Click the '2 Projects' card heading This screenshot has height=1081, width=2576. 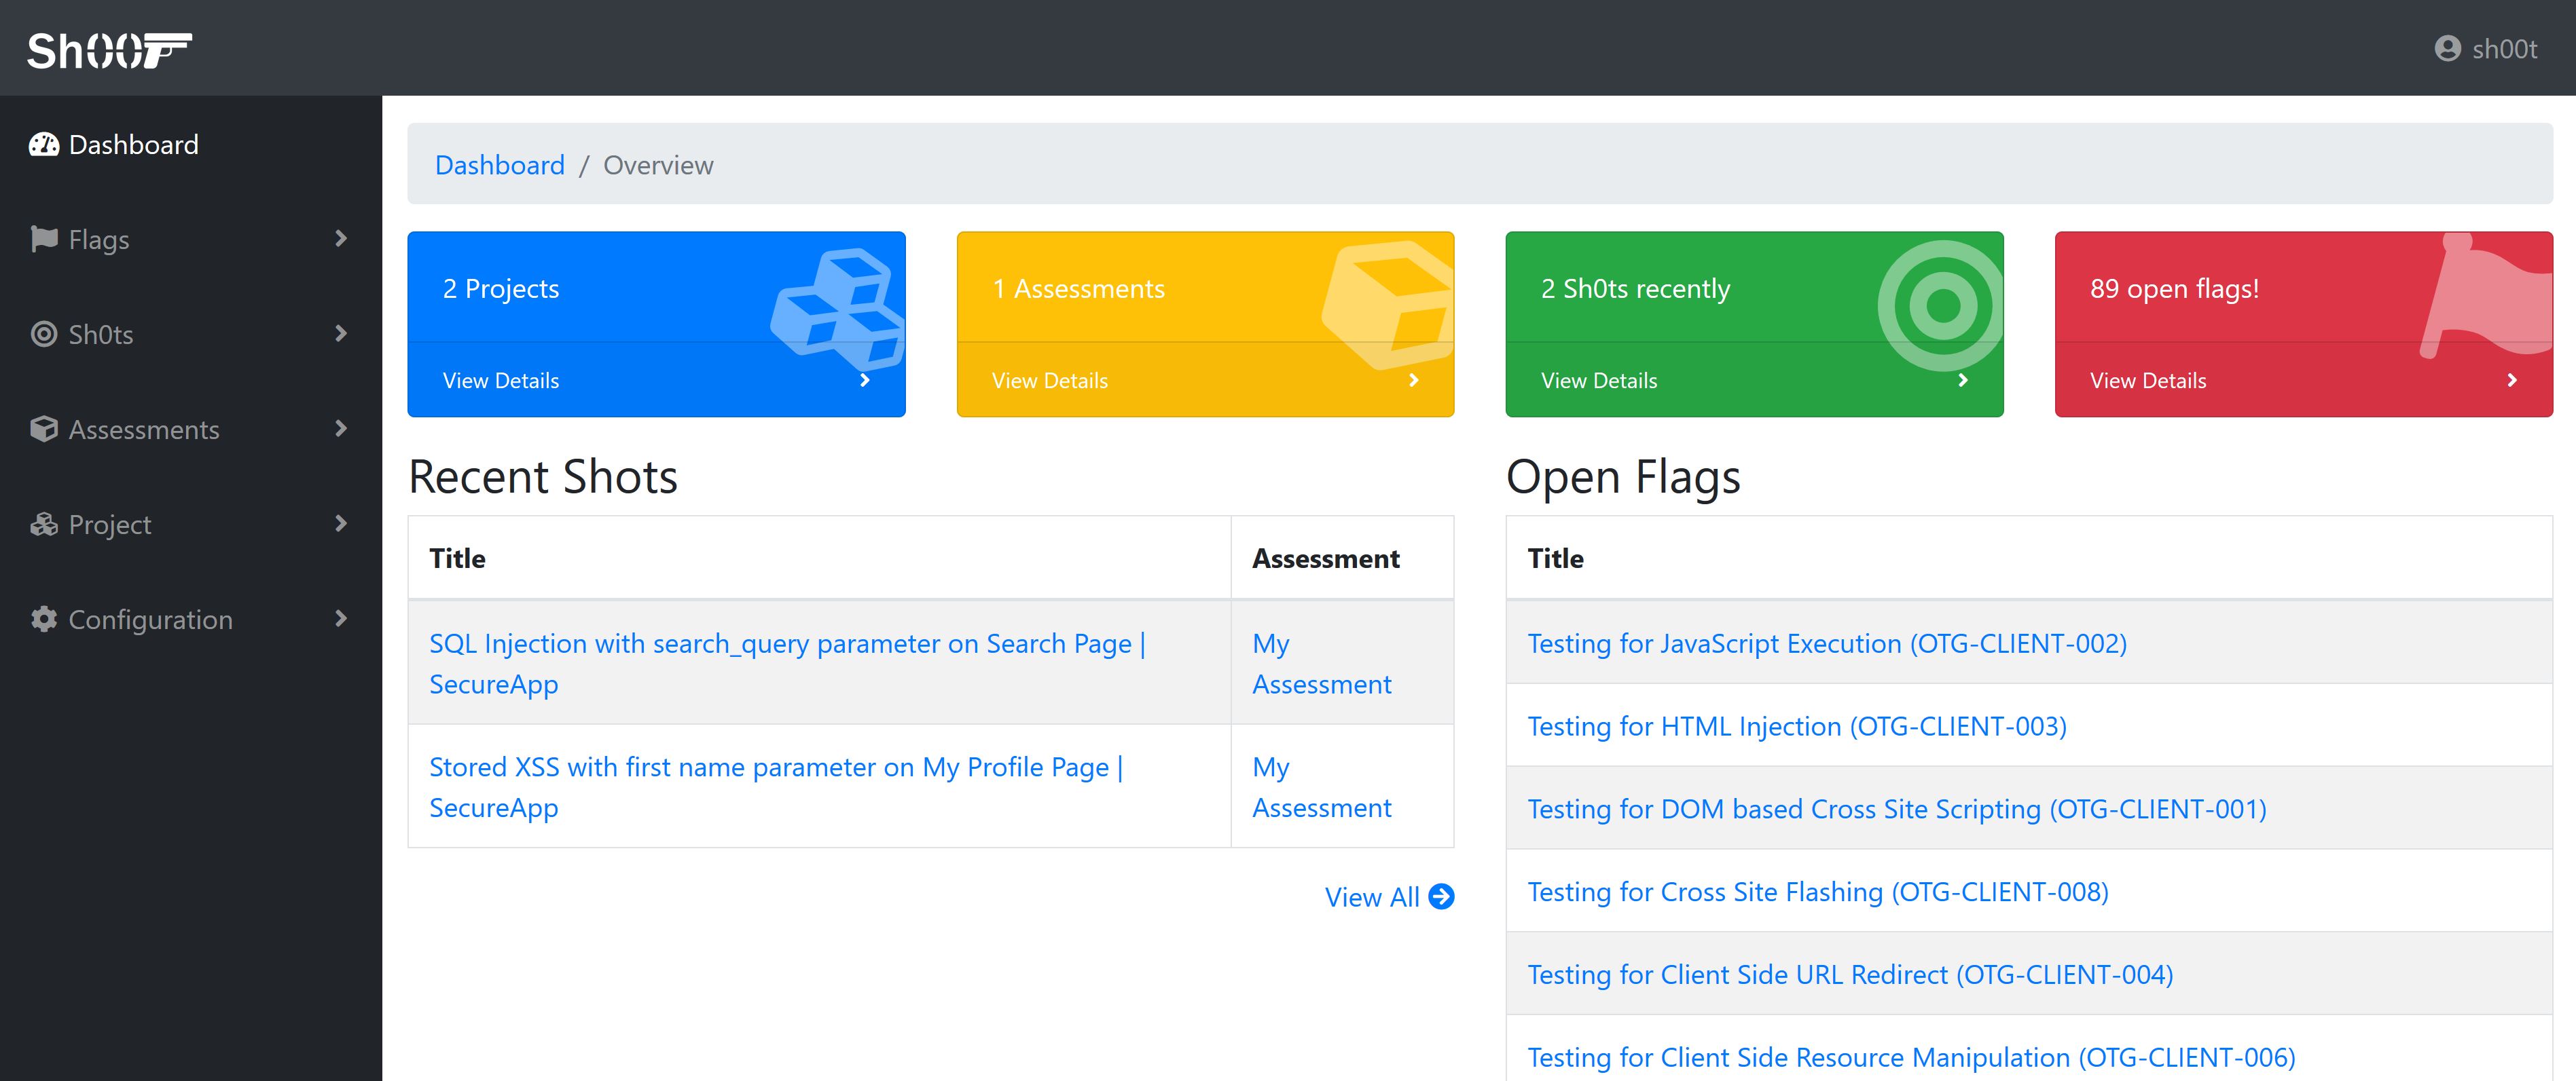(x=501, y=288)
